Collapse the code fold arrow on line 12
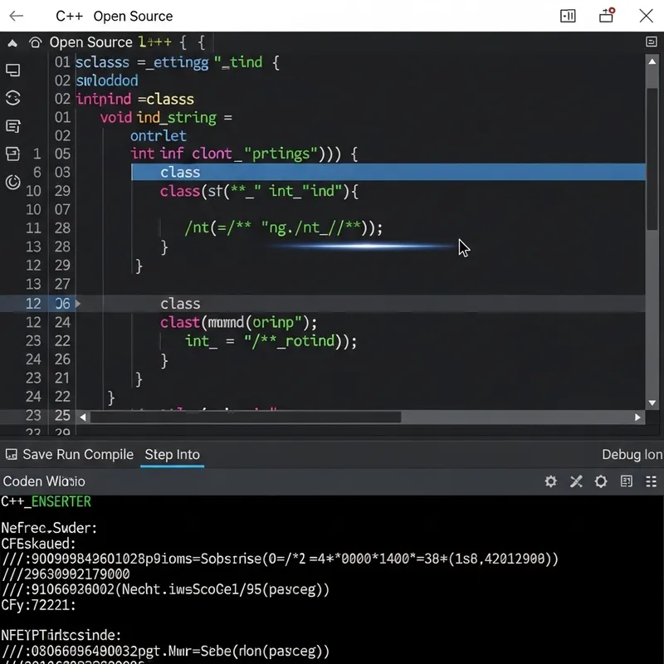Image resolution: width=664 pixels, height=664 pixels. tap(76, 304)
